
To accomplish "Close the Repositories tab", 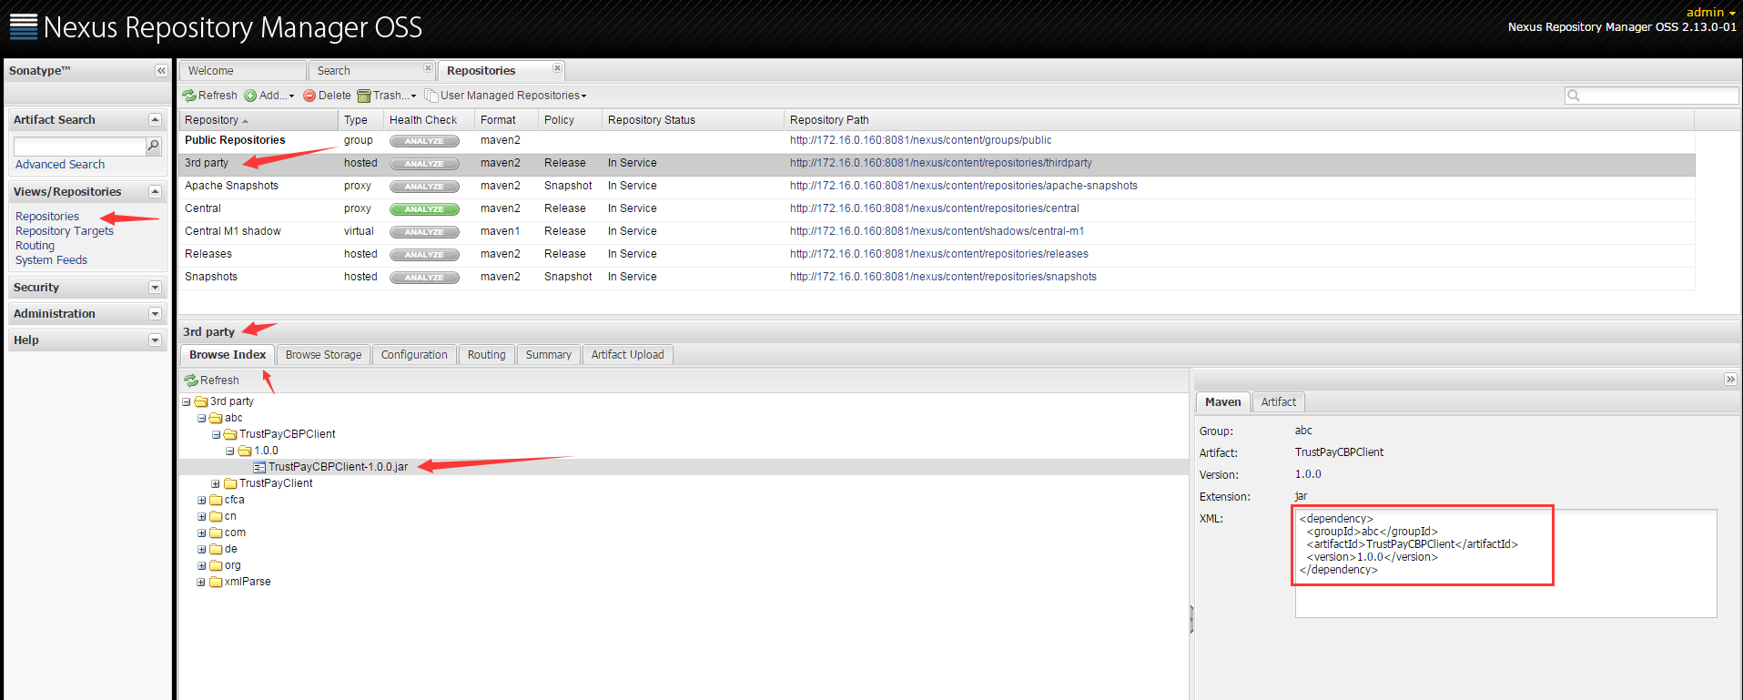I will click(557, 68).
